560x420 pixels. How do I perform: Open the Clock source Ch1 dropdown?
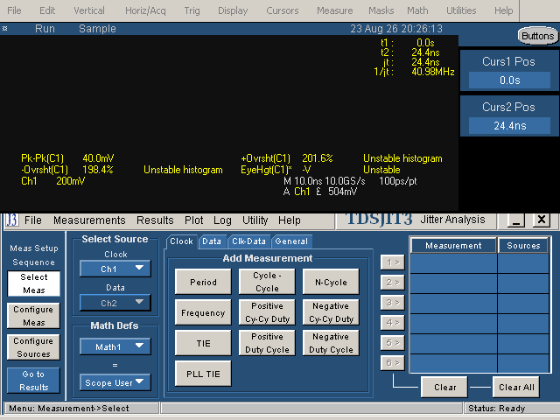[x=115, y=269]
